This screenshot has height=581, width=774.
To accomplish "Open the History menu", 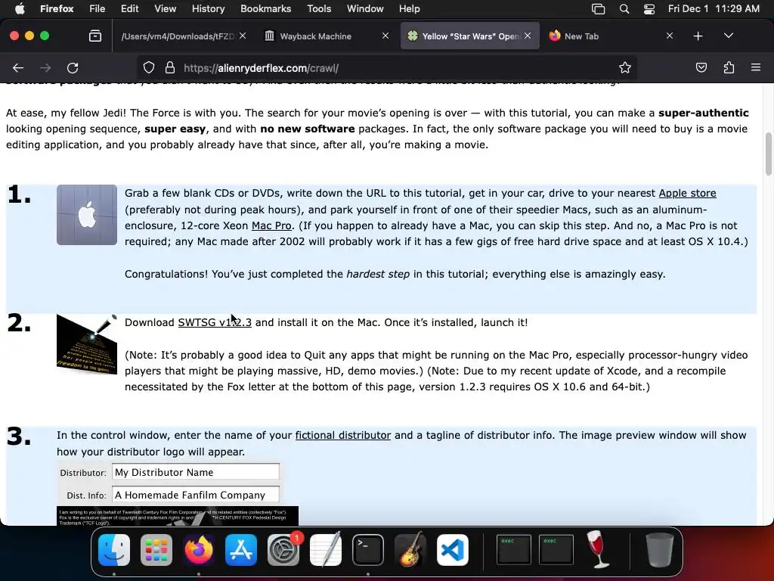I will pyautogui.click(x=208, y=8).
